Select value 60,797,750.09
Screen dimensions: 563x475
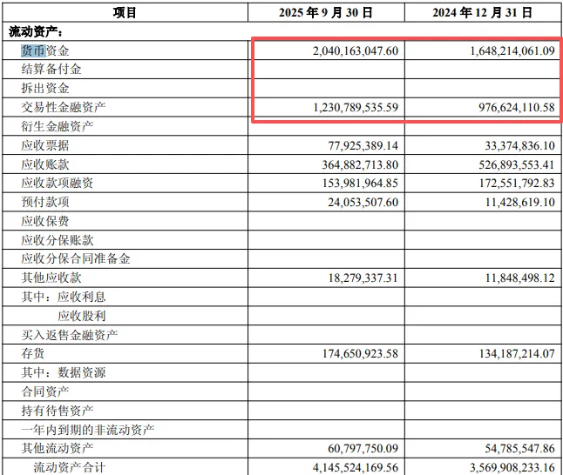[x=363, y=449]
